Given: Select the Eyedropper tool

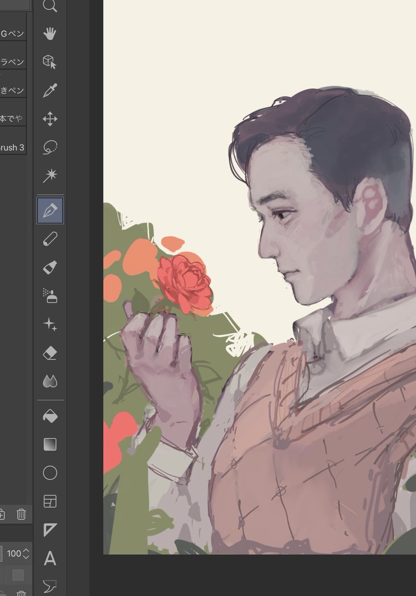Looking at the screenshot, I should pyautogui.click(x=50, y=90).
